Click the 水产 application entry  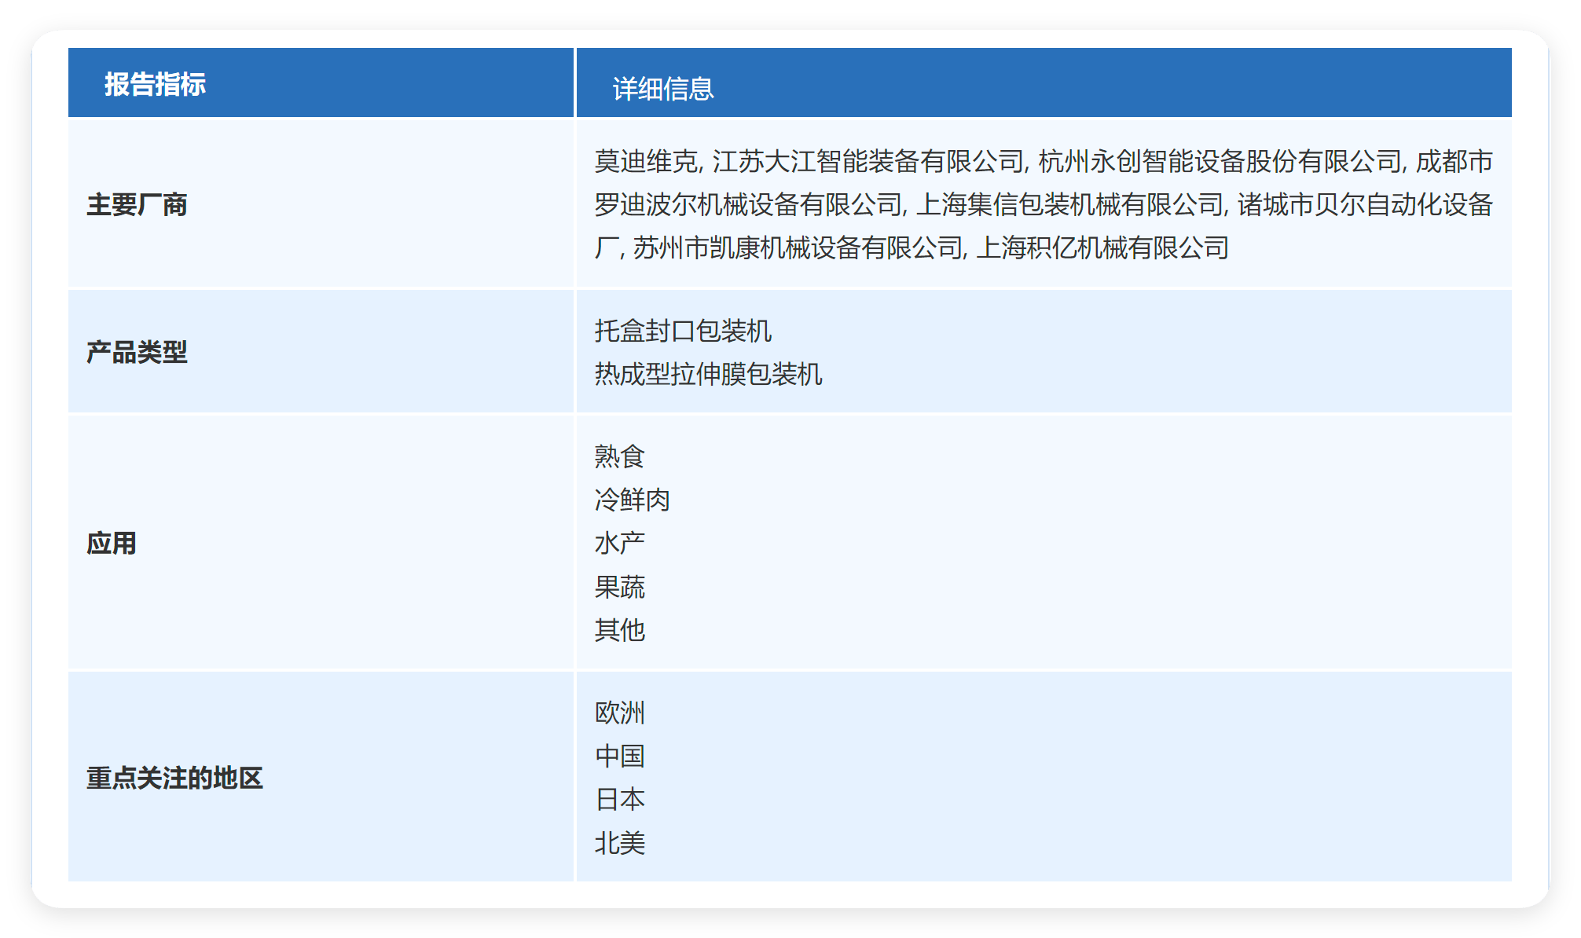coord(620,543)
